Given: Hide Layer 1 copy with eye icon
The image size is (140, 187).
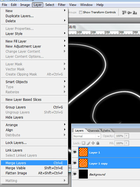Looking at the screenshot, I should pos(75,163).
